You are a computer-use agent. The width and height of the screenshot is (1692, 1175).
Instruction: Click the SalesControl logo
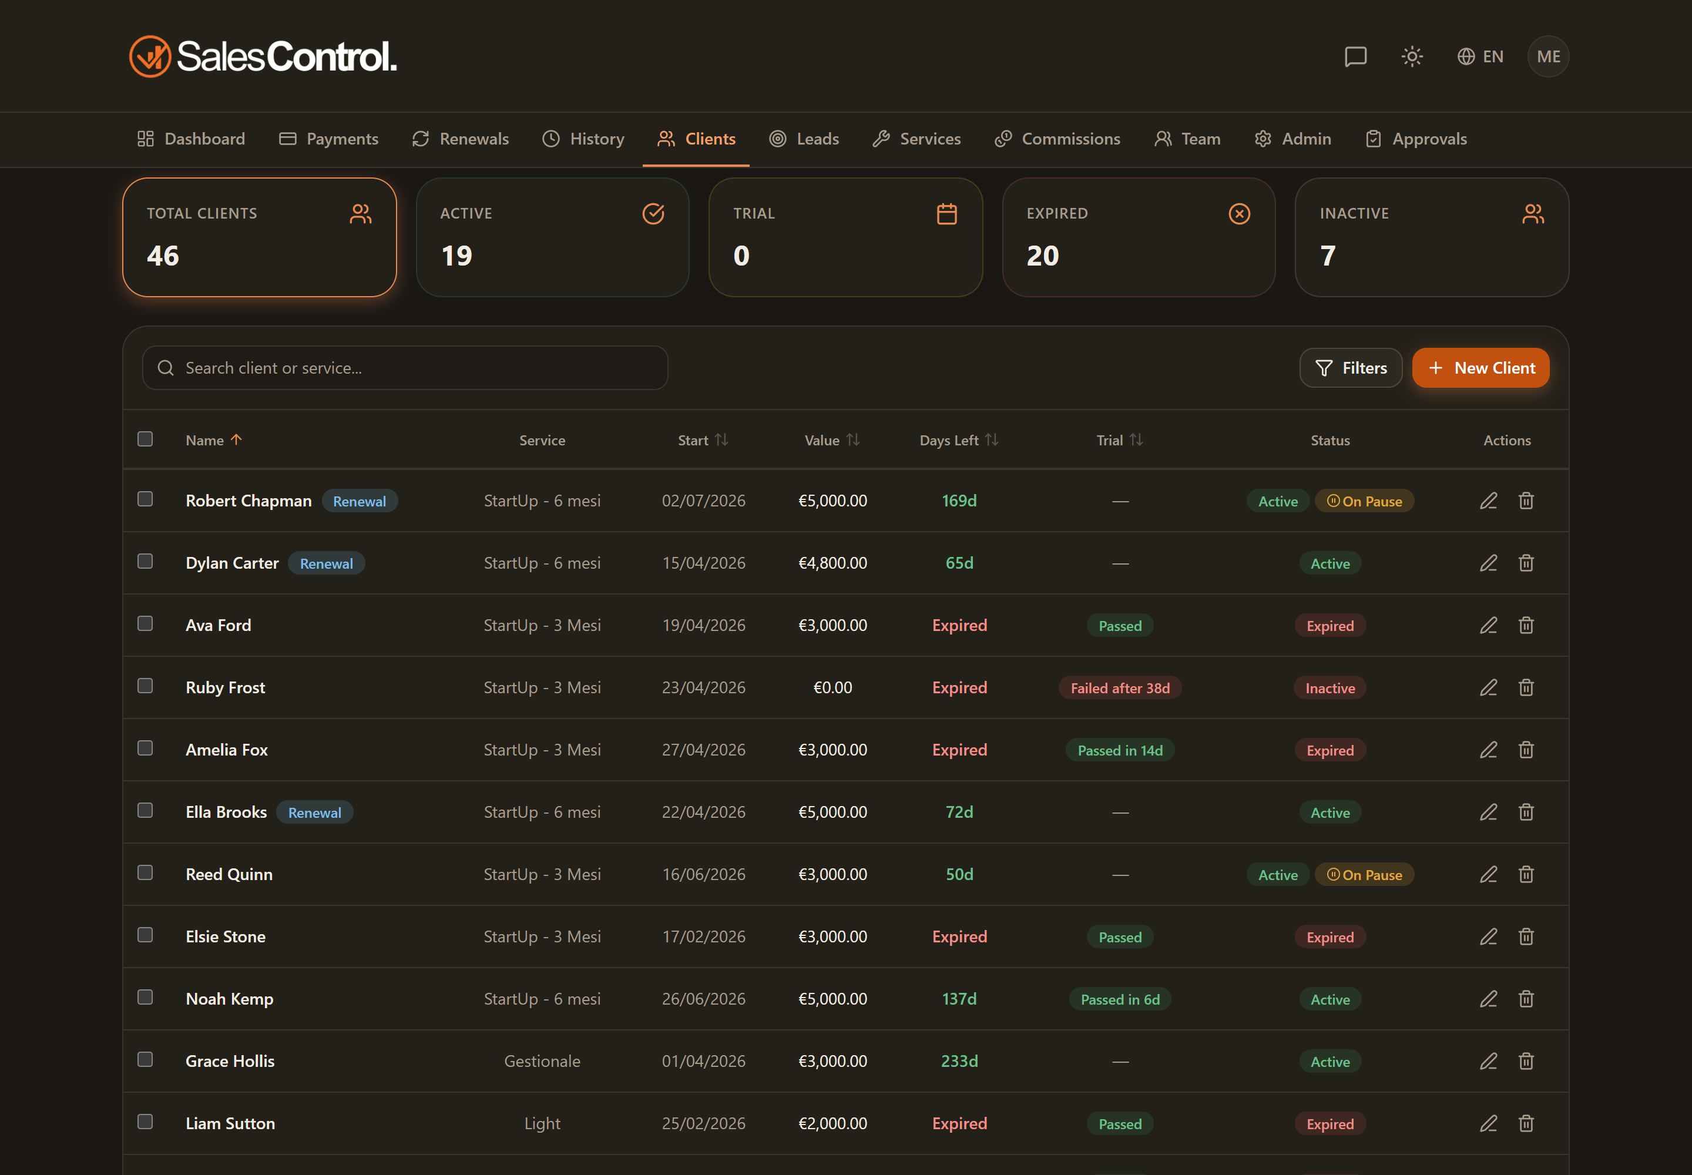coord(263,56)
